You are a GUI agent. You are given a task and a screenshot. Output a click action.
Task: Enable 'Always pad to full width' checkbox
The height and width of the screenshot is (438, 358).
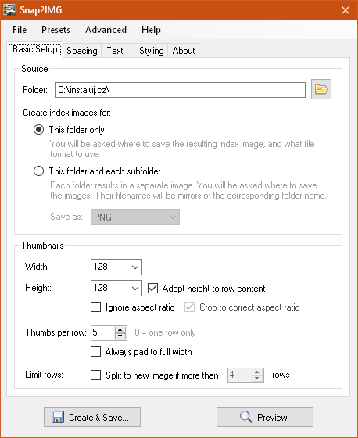[x=96, y=352]
